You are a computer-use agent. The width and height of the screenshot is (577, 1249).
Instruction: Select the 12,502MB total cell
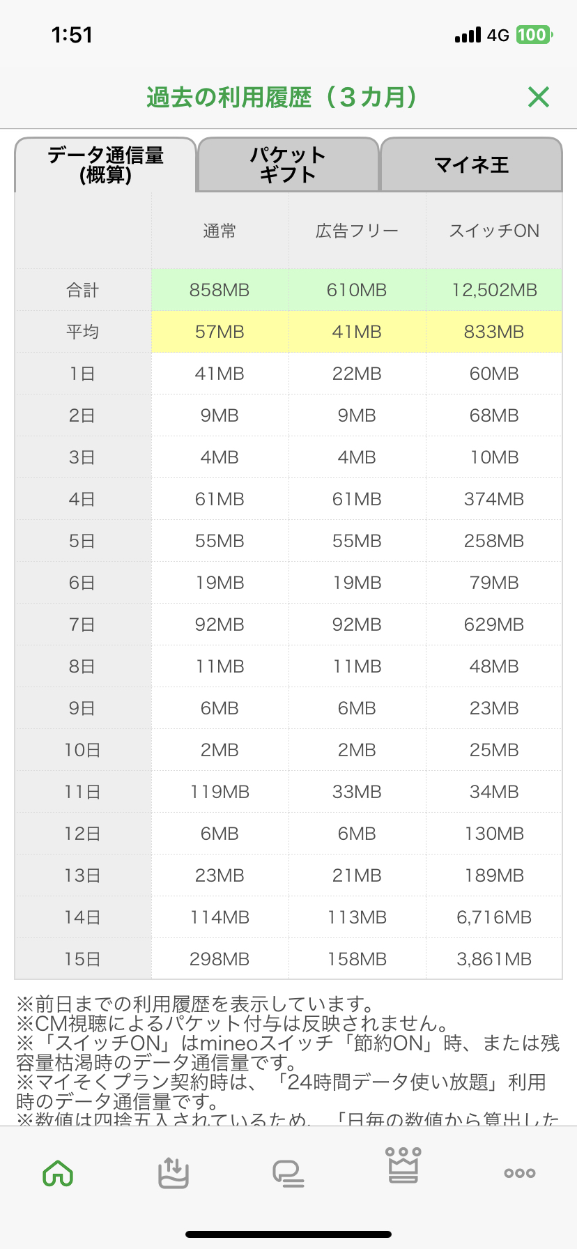click(x=494, y=290)
